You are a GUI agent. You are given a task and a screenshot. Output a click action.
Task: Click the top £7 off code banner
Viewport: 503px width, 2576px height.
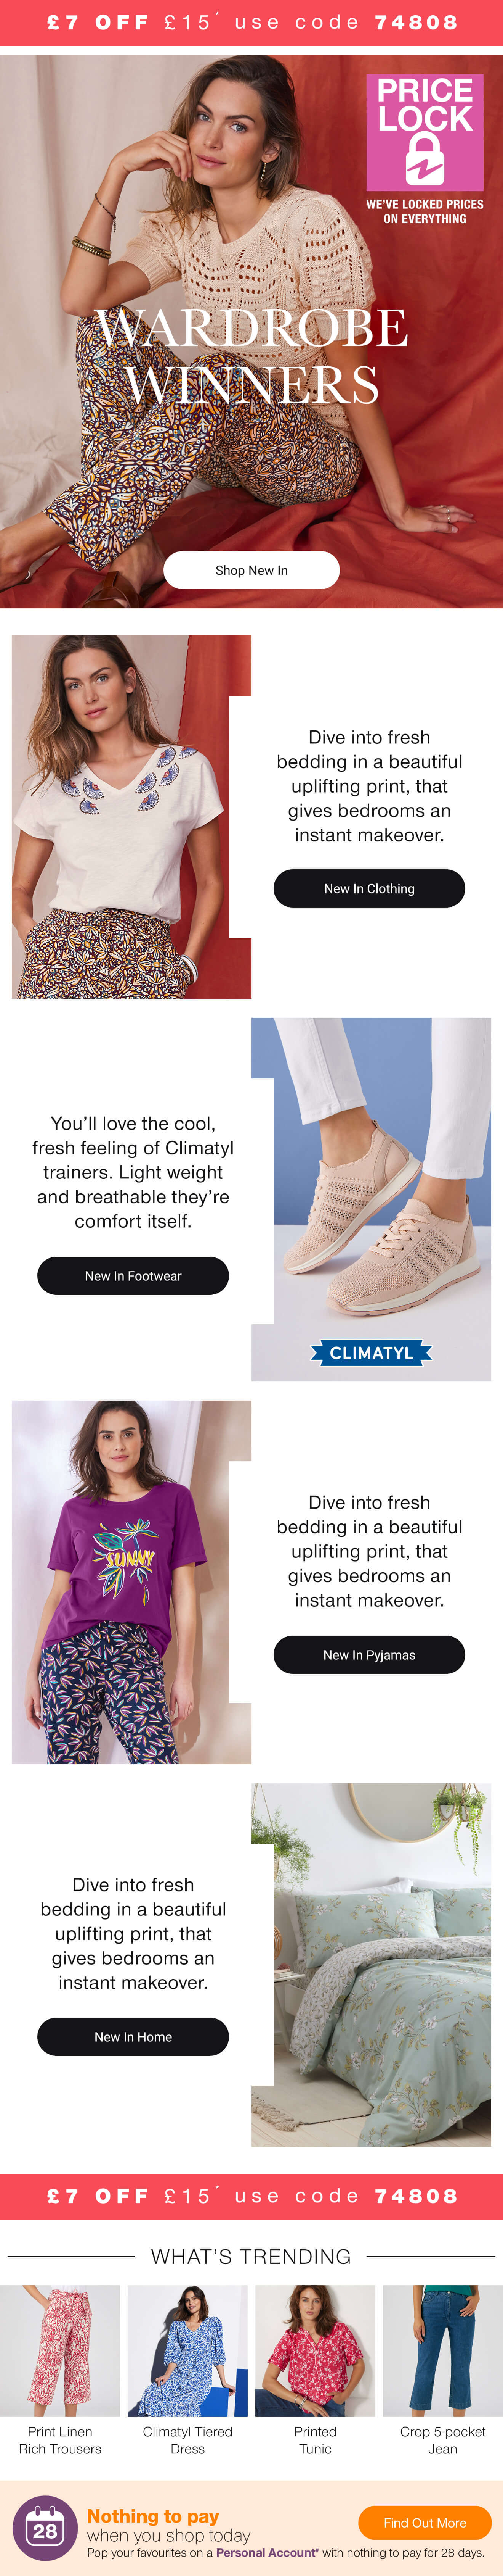251,22
